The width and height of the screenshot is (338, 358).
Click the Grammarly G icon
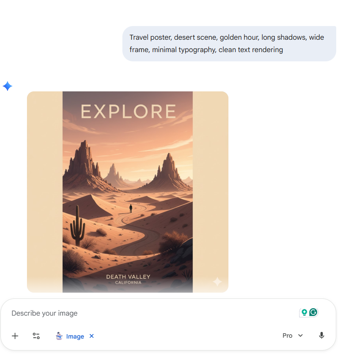click(x=313, y=312)
